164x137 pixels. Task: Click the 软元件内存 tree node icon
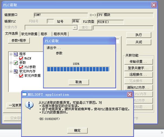[x=16, y=71]
